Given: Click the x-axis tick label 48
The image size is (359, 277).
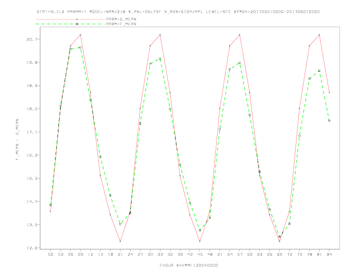Looking at the screenshot, I should click(x=210, y=254).
